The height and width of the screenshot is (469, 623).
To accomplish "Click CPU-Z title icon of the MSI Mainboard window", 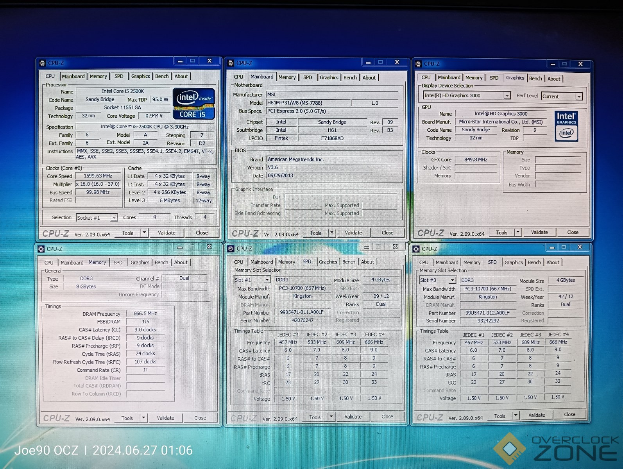I will [231, 63].
